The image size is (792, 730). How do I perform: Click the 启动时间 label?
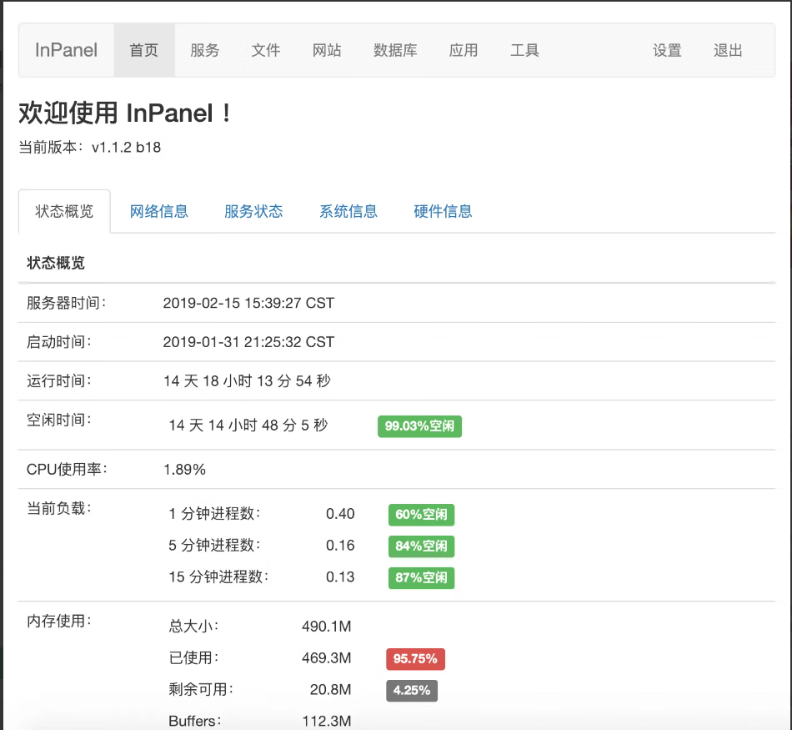58,342
